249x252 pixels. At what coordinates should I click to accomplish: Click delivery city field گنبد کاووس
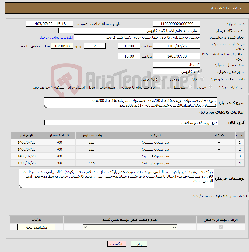177,72
